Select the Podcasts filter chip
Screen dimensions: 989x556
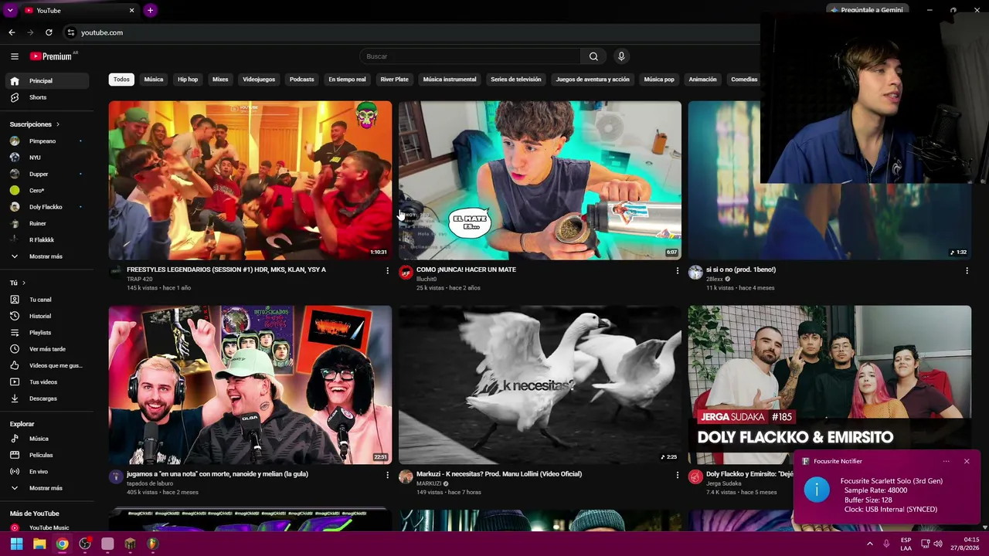pos(302,80)
